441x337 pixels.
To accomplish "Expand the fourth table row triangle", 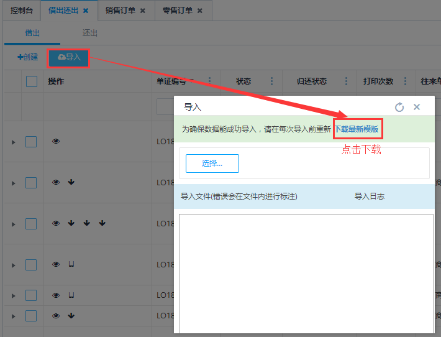I will click(x=13, y=265).
